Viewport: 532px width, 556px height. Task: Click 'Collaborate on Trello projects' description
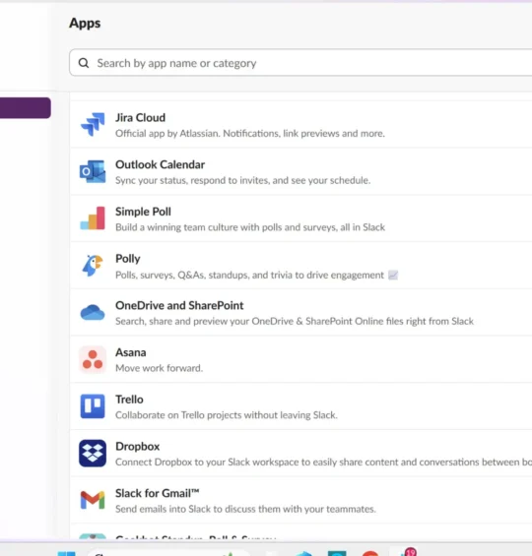point(226,415)
